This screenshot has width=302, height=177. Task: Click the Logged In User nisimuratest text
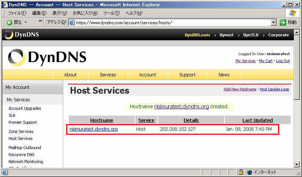click(x=264, y=54)
